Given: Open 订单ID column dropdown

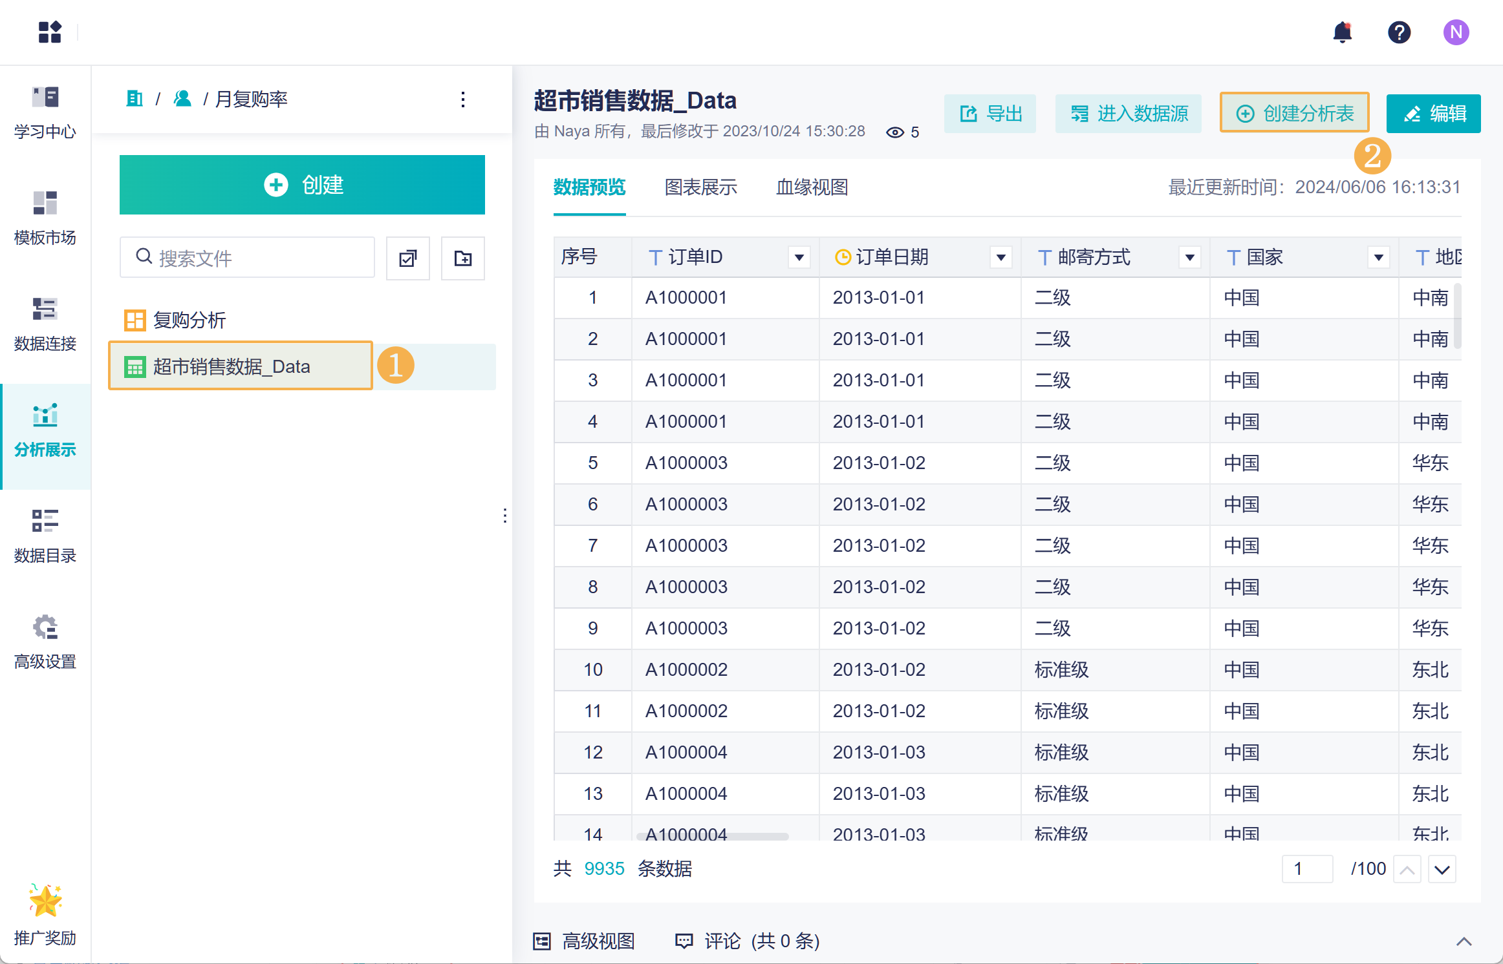Looking at the screenshot, I should pyautogui.click(x=799, y=258).
